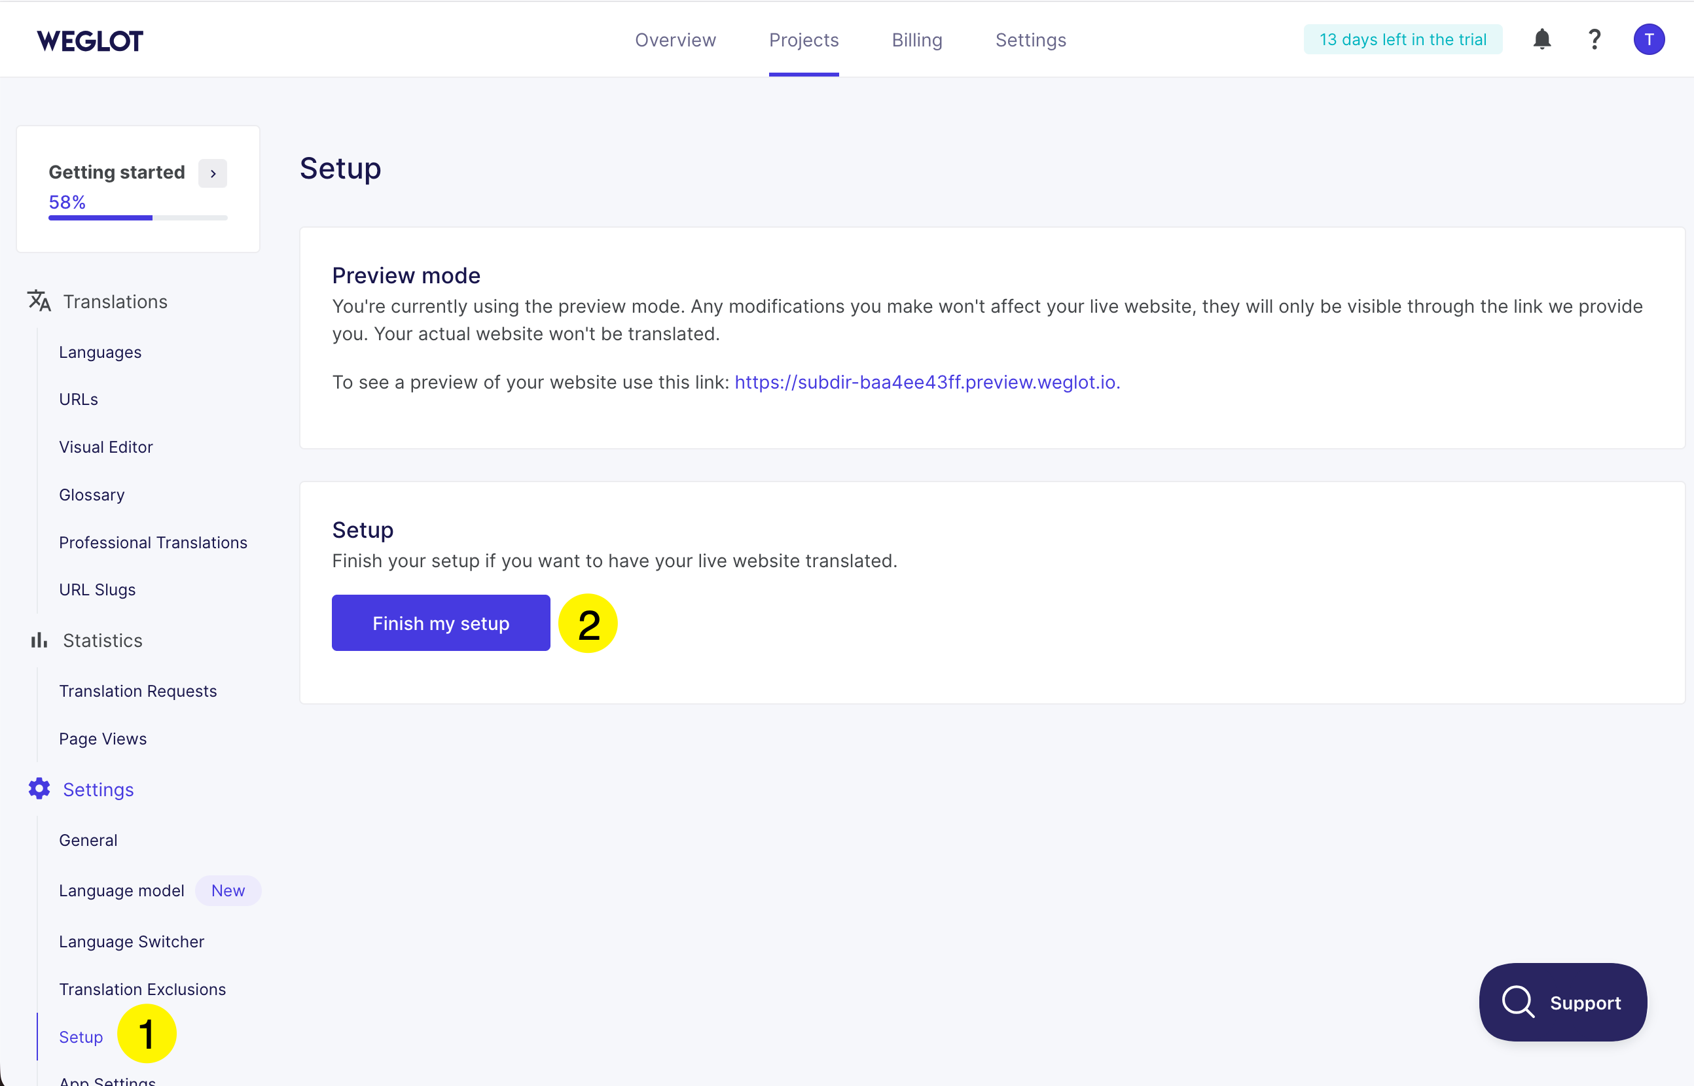Switch to the Overview tab
The height and width of the screenshot is (1086, 1694).
coord(676,40)
